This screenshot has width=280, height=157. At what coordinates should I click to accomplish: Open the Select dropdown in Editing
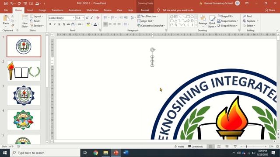(x=249, y=26)
